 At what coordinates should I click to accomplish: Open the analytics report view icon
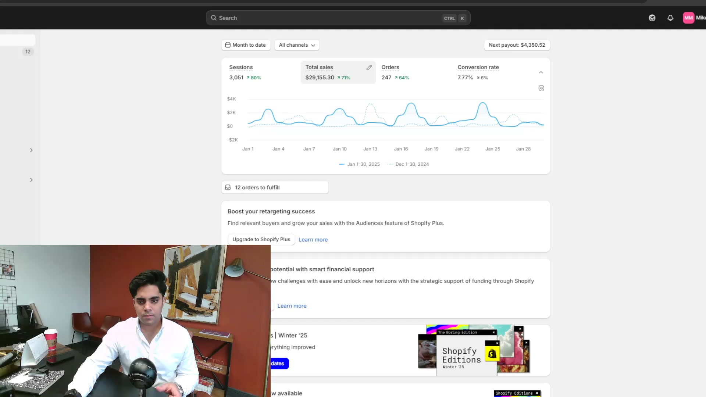coord(541,88)
